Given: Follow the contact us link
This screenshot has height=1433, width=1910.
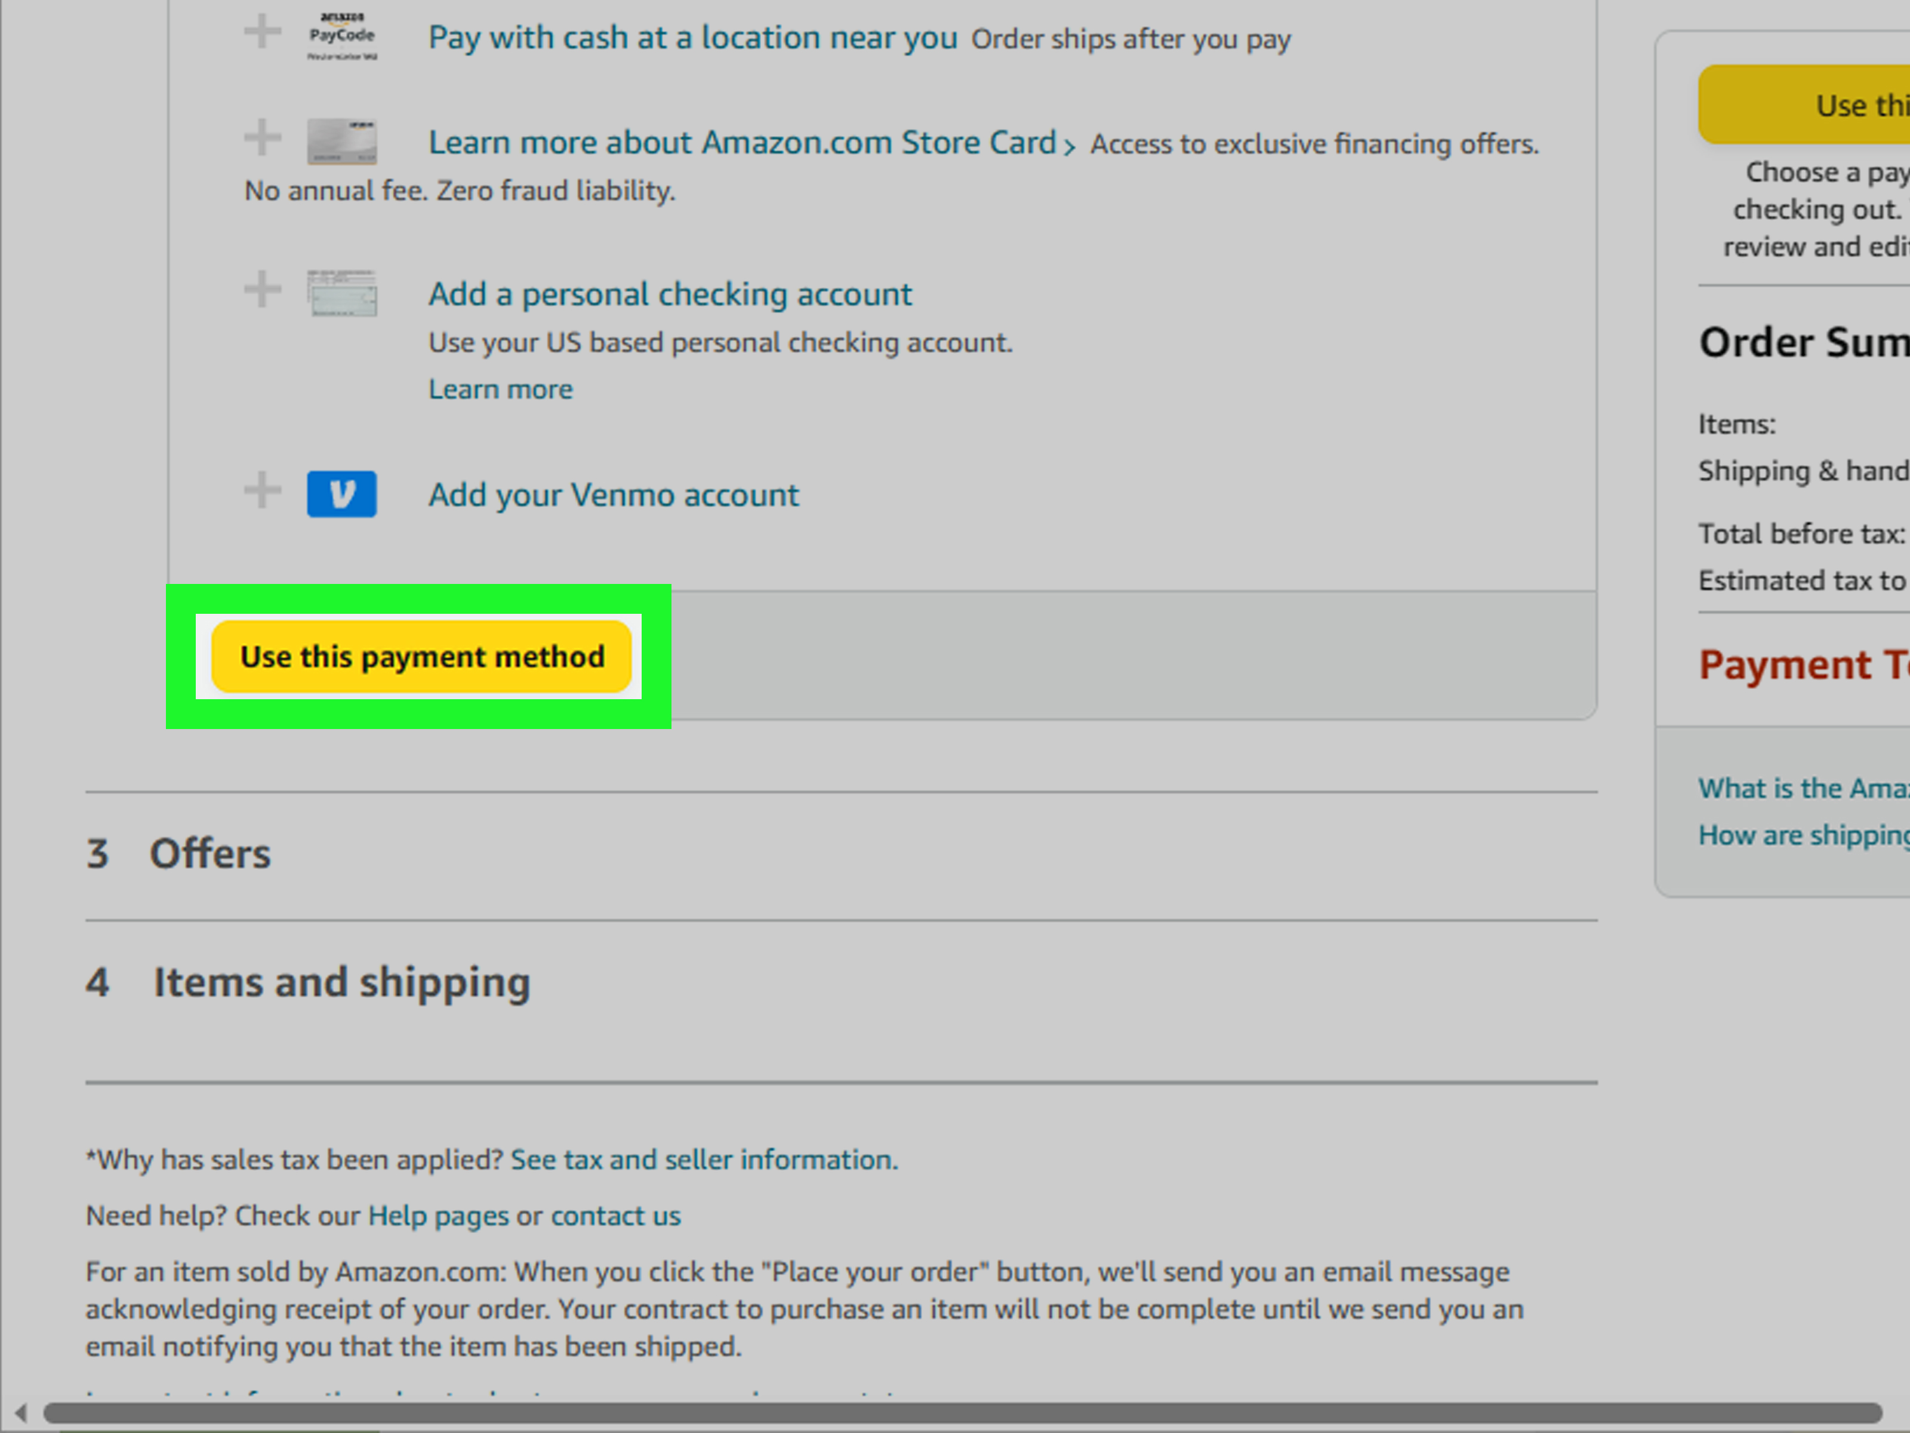Looking at the screenshot, I should pyautogui.click(x=615, y=1216).
